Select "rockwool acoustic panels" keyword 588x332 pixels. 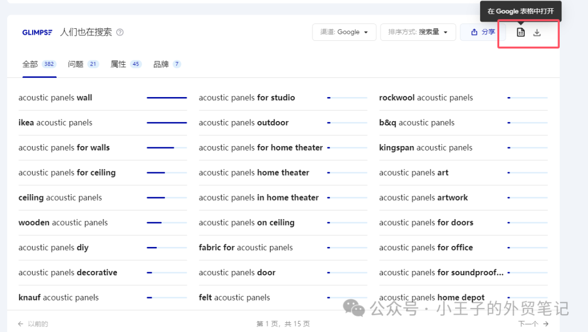click(x=426, y=98)
